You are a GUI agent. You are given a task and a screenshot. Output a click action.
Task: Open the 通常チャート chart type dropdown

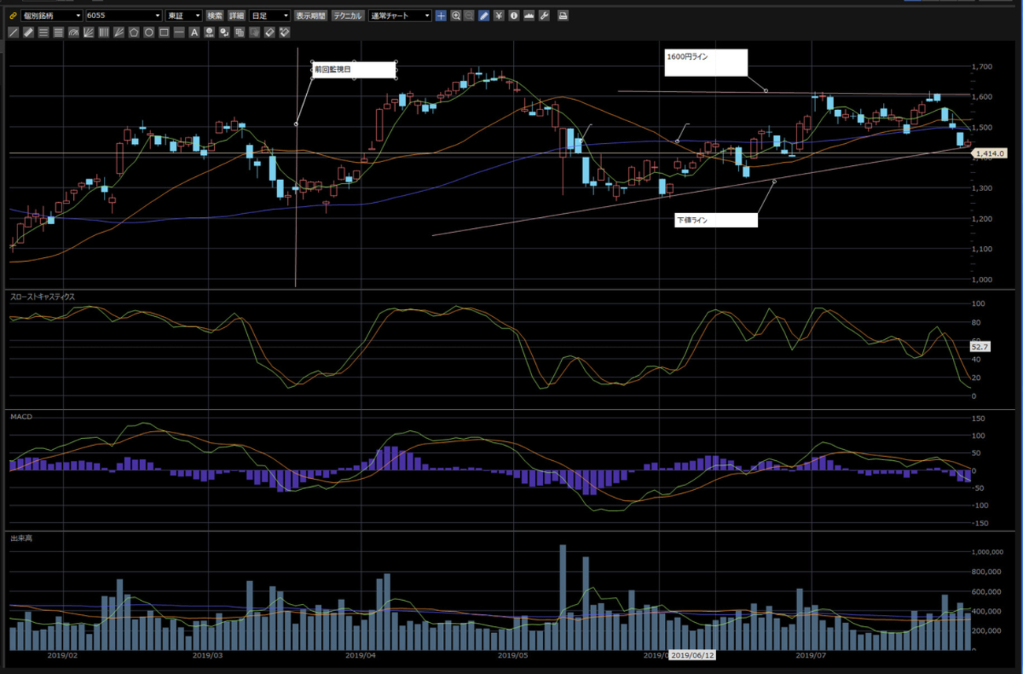(x=400, y=16)
